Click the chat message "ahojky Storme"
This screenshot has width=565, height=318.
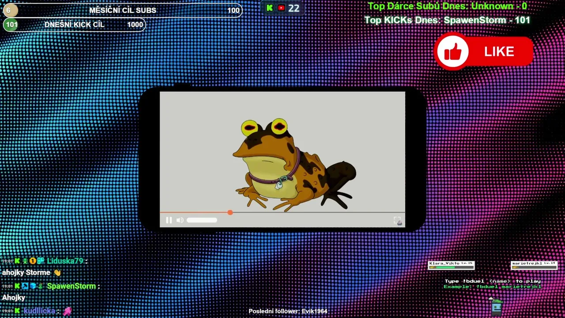click(26, 273)
